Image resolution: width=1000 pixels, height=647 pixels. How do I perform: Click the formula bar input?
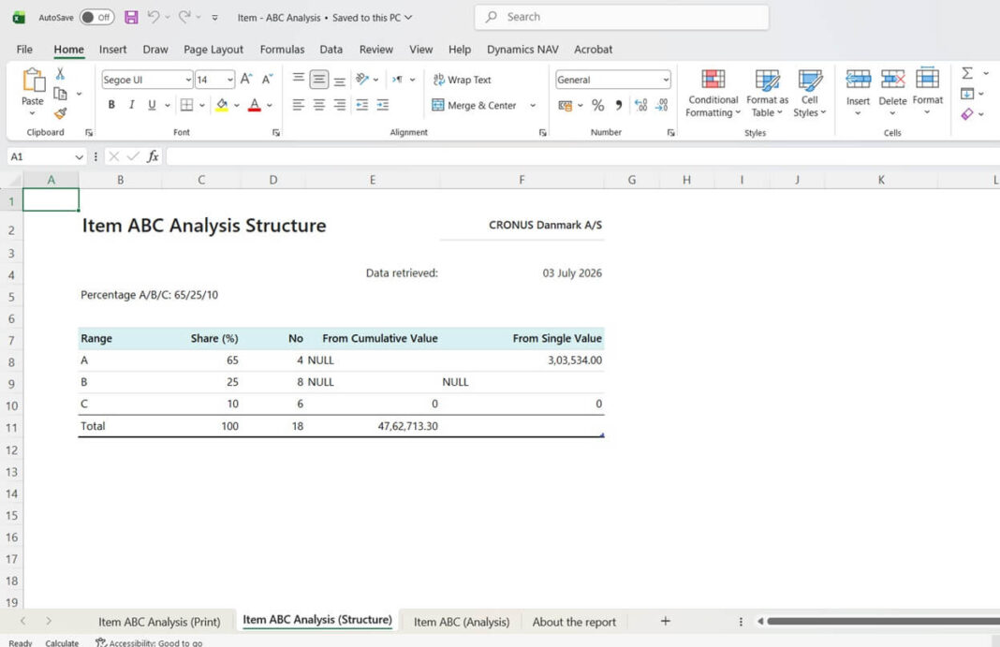pos(583,156)
